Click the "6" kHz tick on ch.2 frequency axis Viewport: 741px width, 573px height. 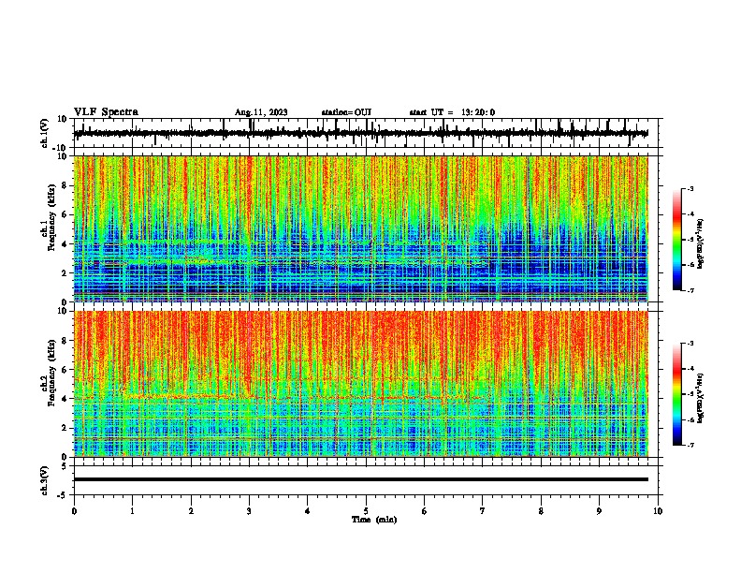coord(65,369)
